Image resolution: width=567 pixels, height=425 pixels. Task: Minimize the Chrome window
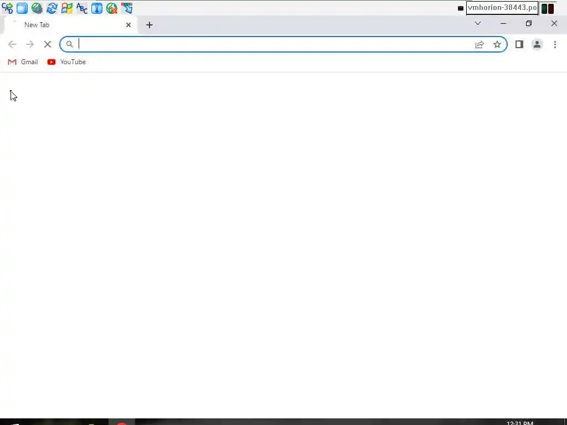pos(503,23)
